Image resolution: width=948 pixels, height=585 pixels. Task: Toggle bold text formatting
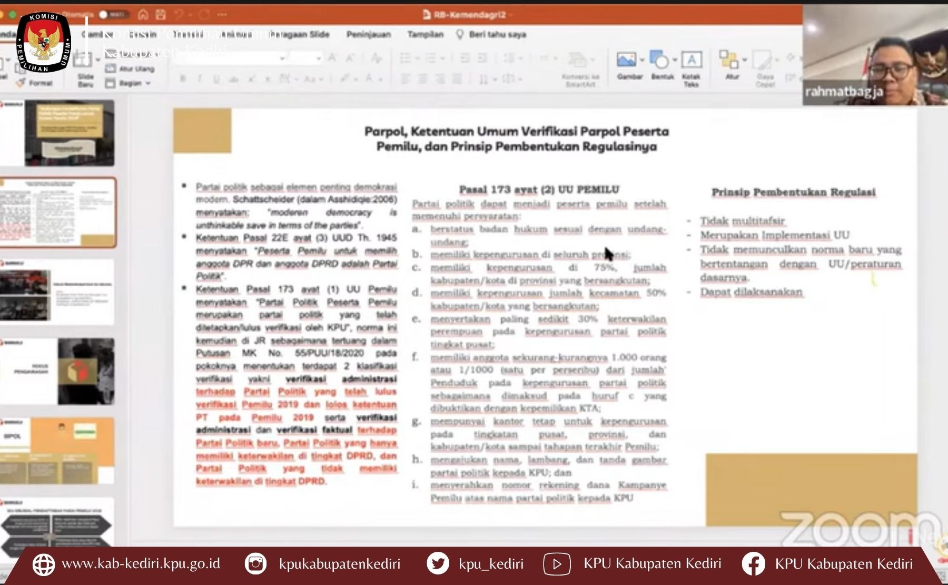pos(183,79)
